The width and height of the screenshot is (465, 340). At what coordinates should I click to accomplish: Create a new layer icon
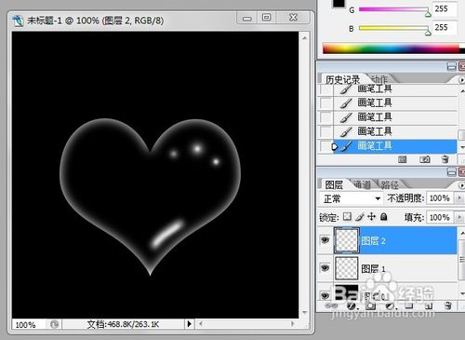pos(429,306)
